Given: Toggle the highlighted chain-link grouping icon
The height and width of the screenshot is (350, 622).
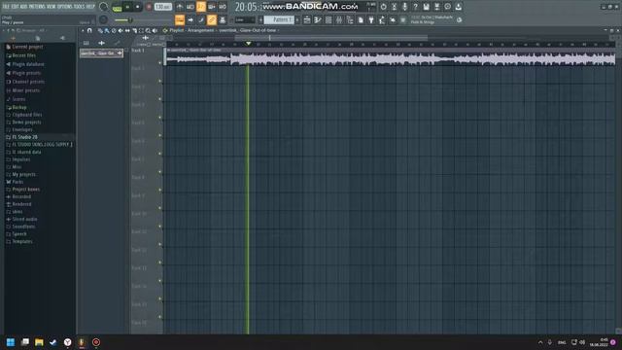Looking at the screenshot, I should [212, 19].
